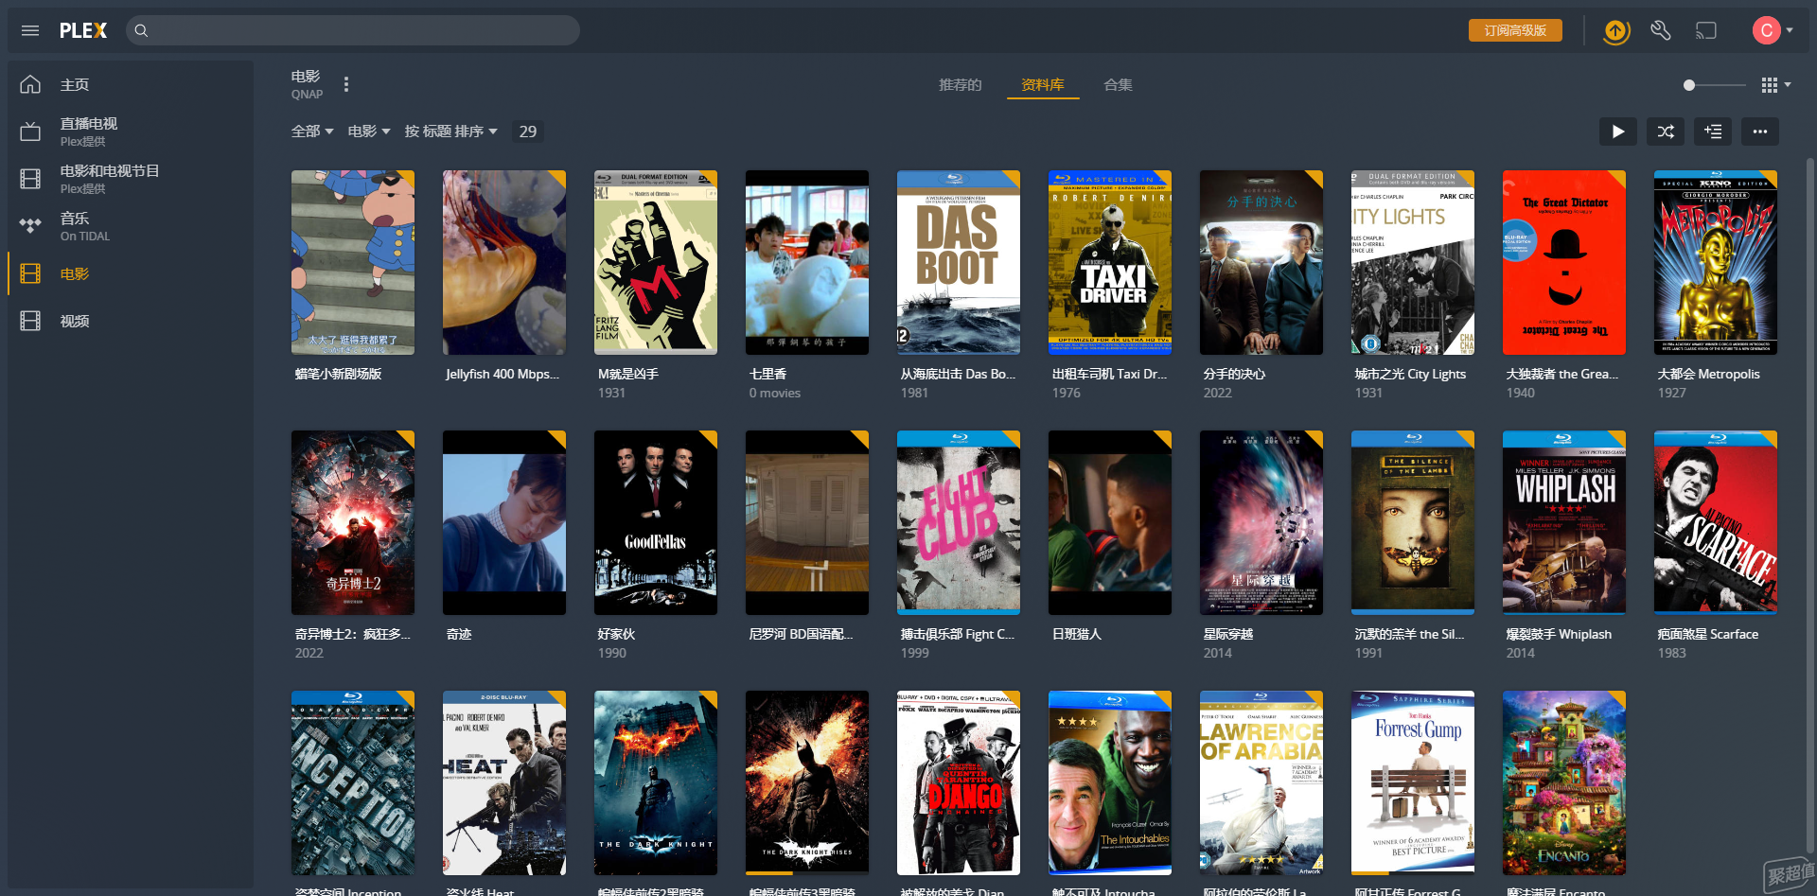The image size is (1817, 896).
Task: Click the add to playlist icon
Action: pyautogui.click(x=1713, y=132)
